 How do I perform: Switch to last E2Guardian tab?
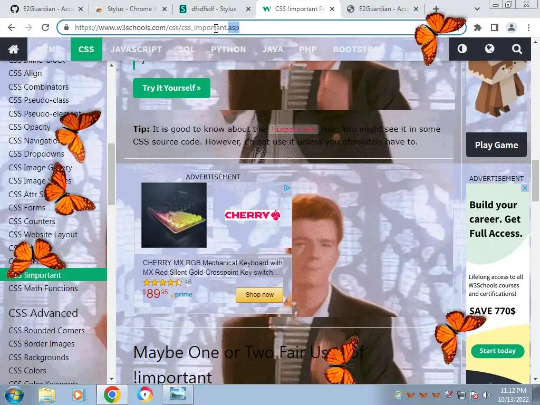click(x=383, y=9)
